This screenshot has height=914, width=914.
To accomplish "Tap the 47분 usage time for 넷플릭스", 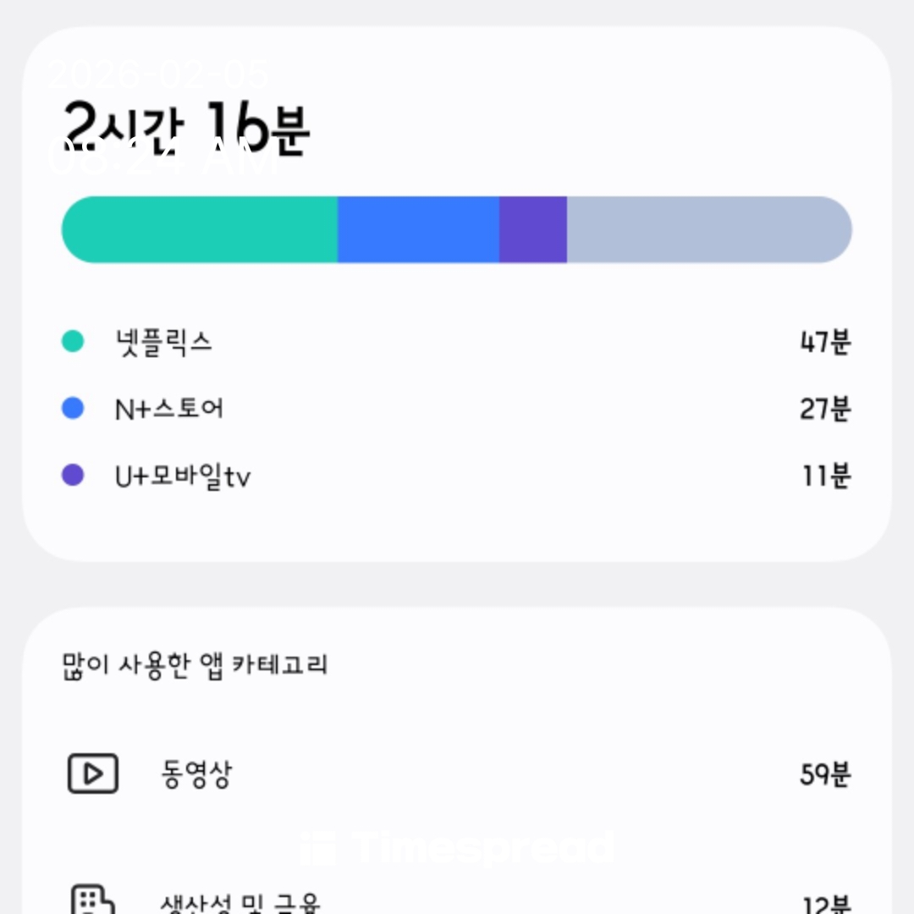I will [x=824, y=342].
